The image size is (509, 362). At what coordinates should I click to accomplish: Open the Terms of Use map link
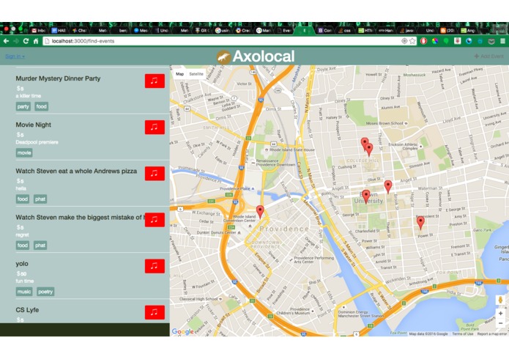coord(463,333)
